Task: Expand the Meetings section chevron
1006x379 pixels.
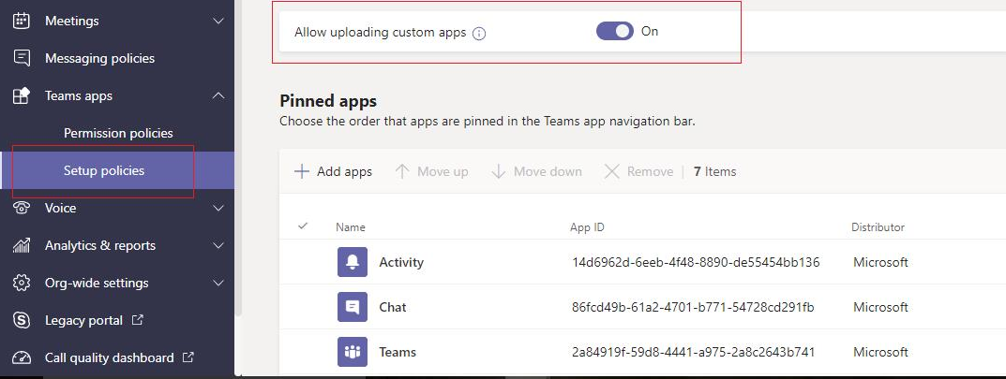Action: coord(218,22)
